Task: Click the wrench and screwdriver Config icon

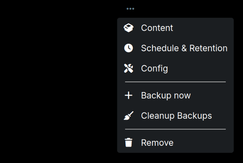Action: (129, 69)
